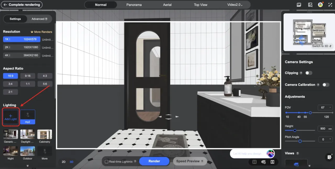Screen dimensions: 335x169
Task: Click the Add Light plus tile
Action: (x=11, y=117)
